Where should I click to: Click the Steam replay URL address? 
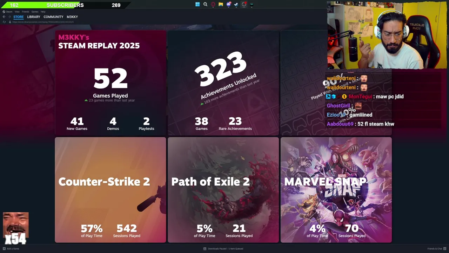[x=43, y=22]
